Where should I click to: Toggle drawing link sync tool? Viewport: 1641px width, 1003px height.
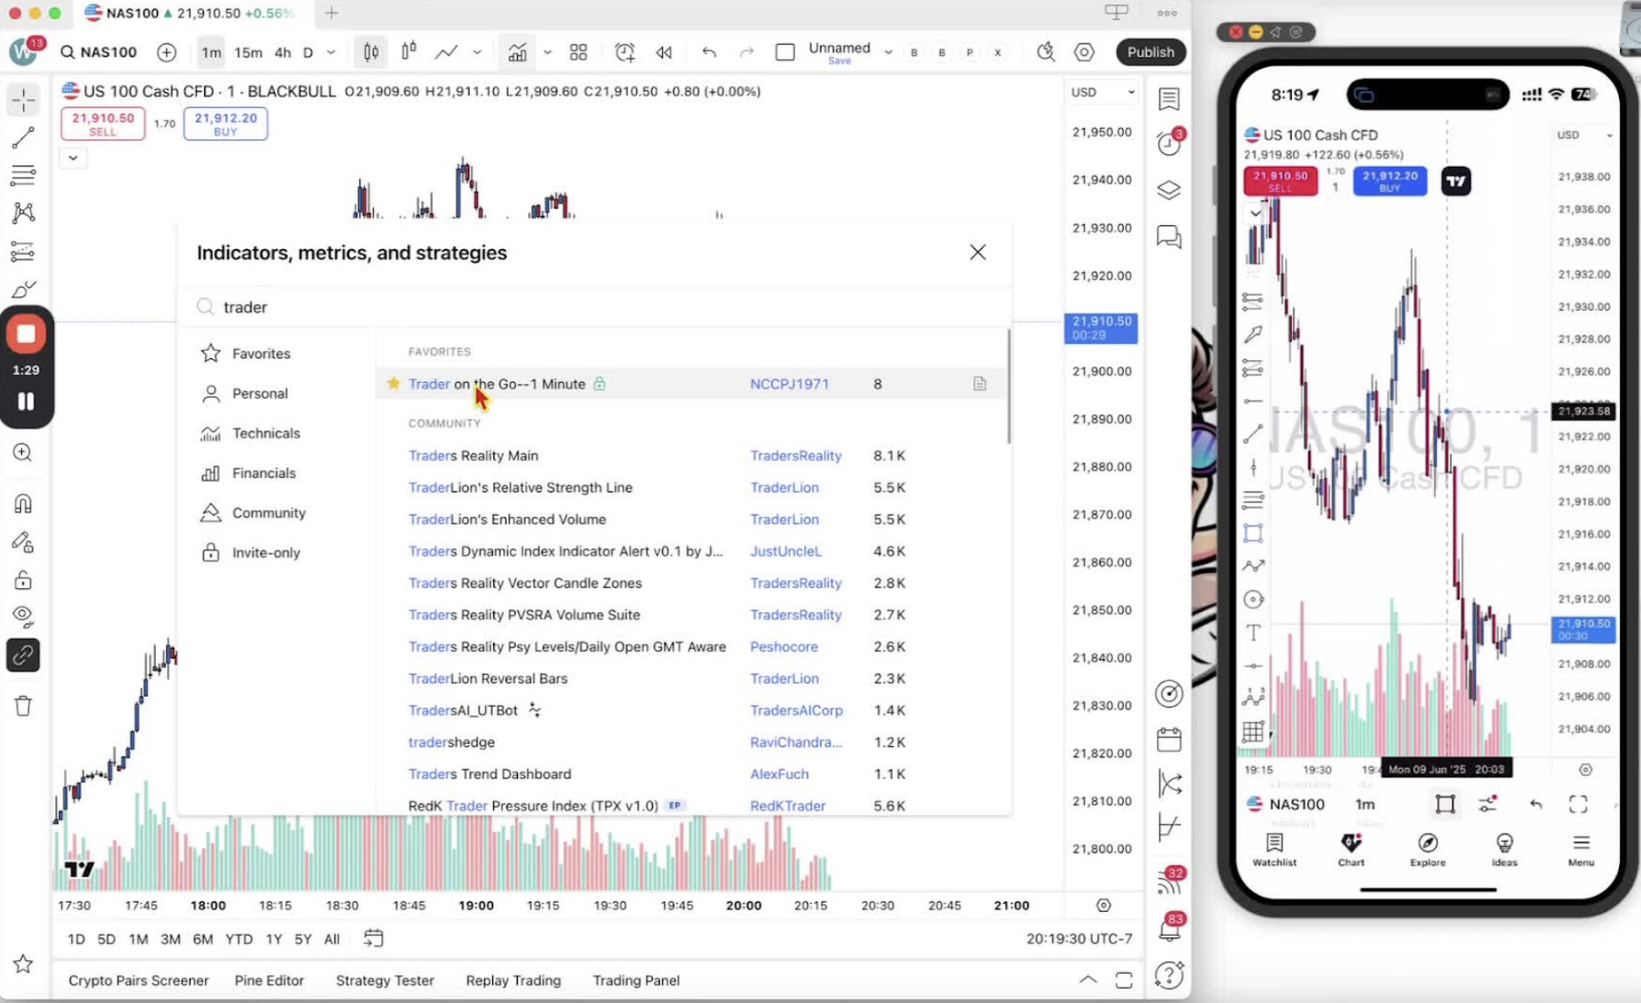click(x=24, y=655)
